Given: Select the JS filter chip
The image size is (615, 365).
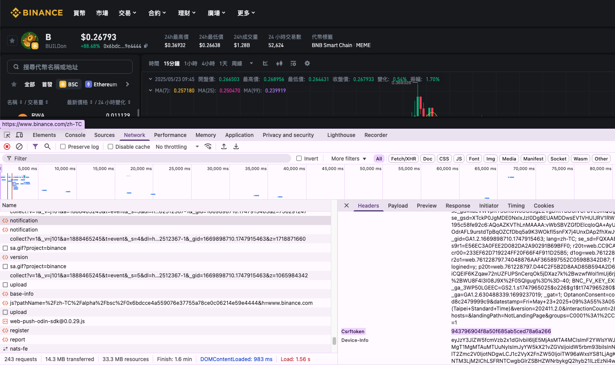Looking at the screenshot, I should 459,159.
